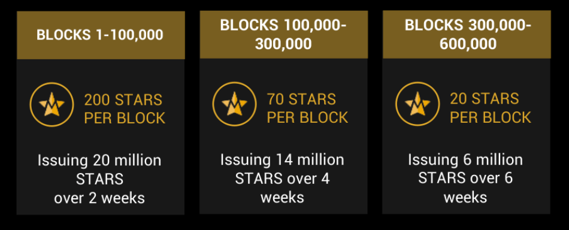Click the star icon beside 70 STARS
The height and width of the screenshot is (230, 569).
[234, 104]
